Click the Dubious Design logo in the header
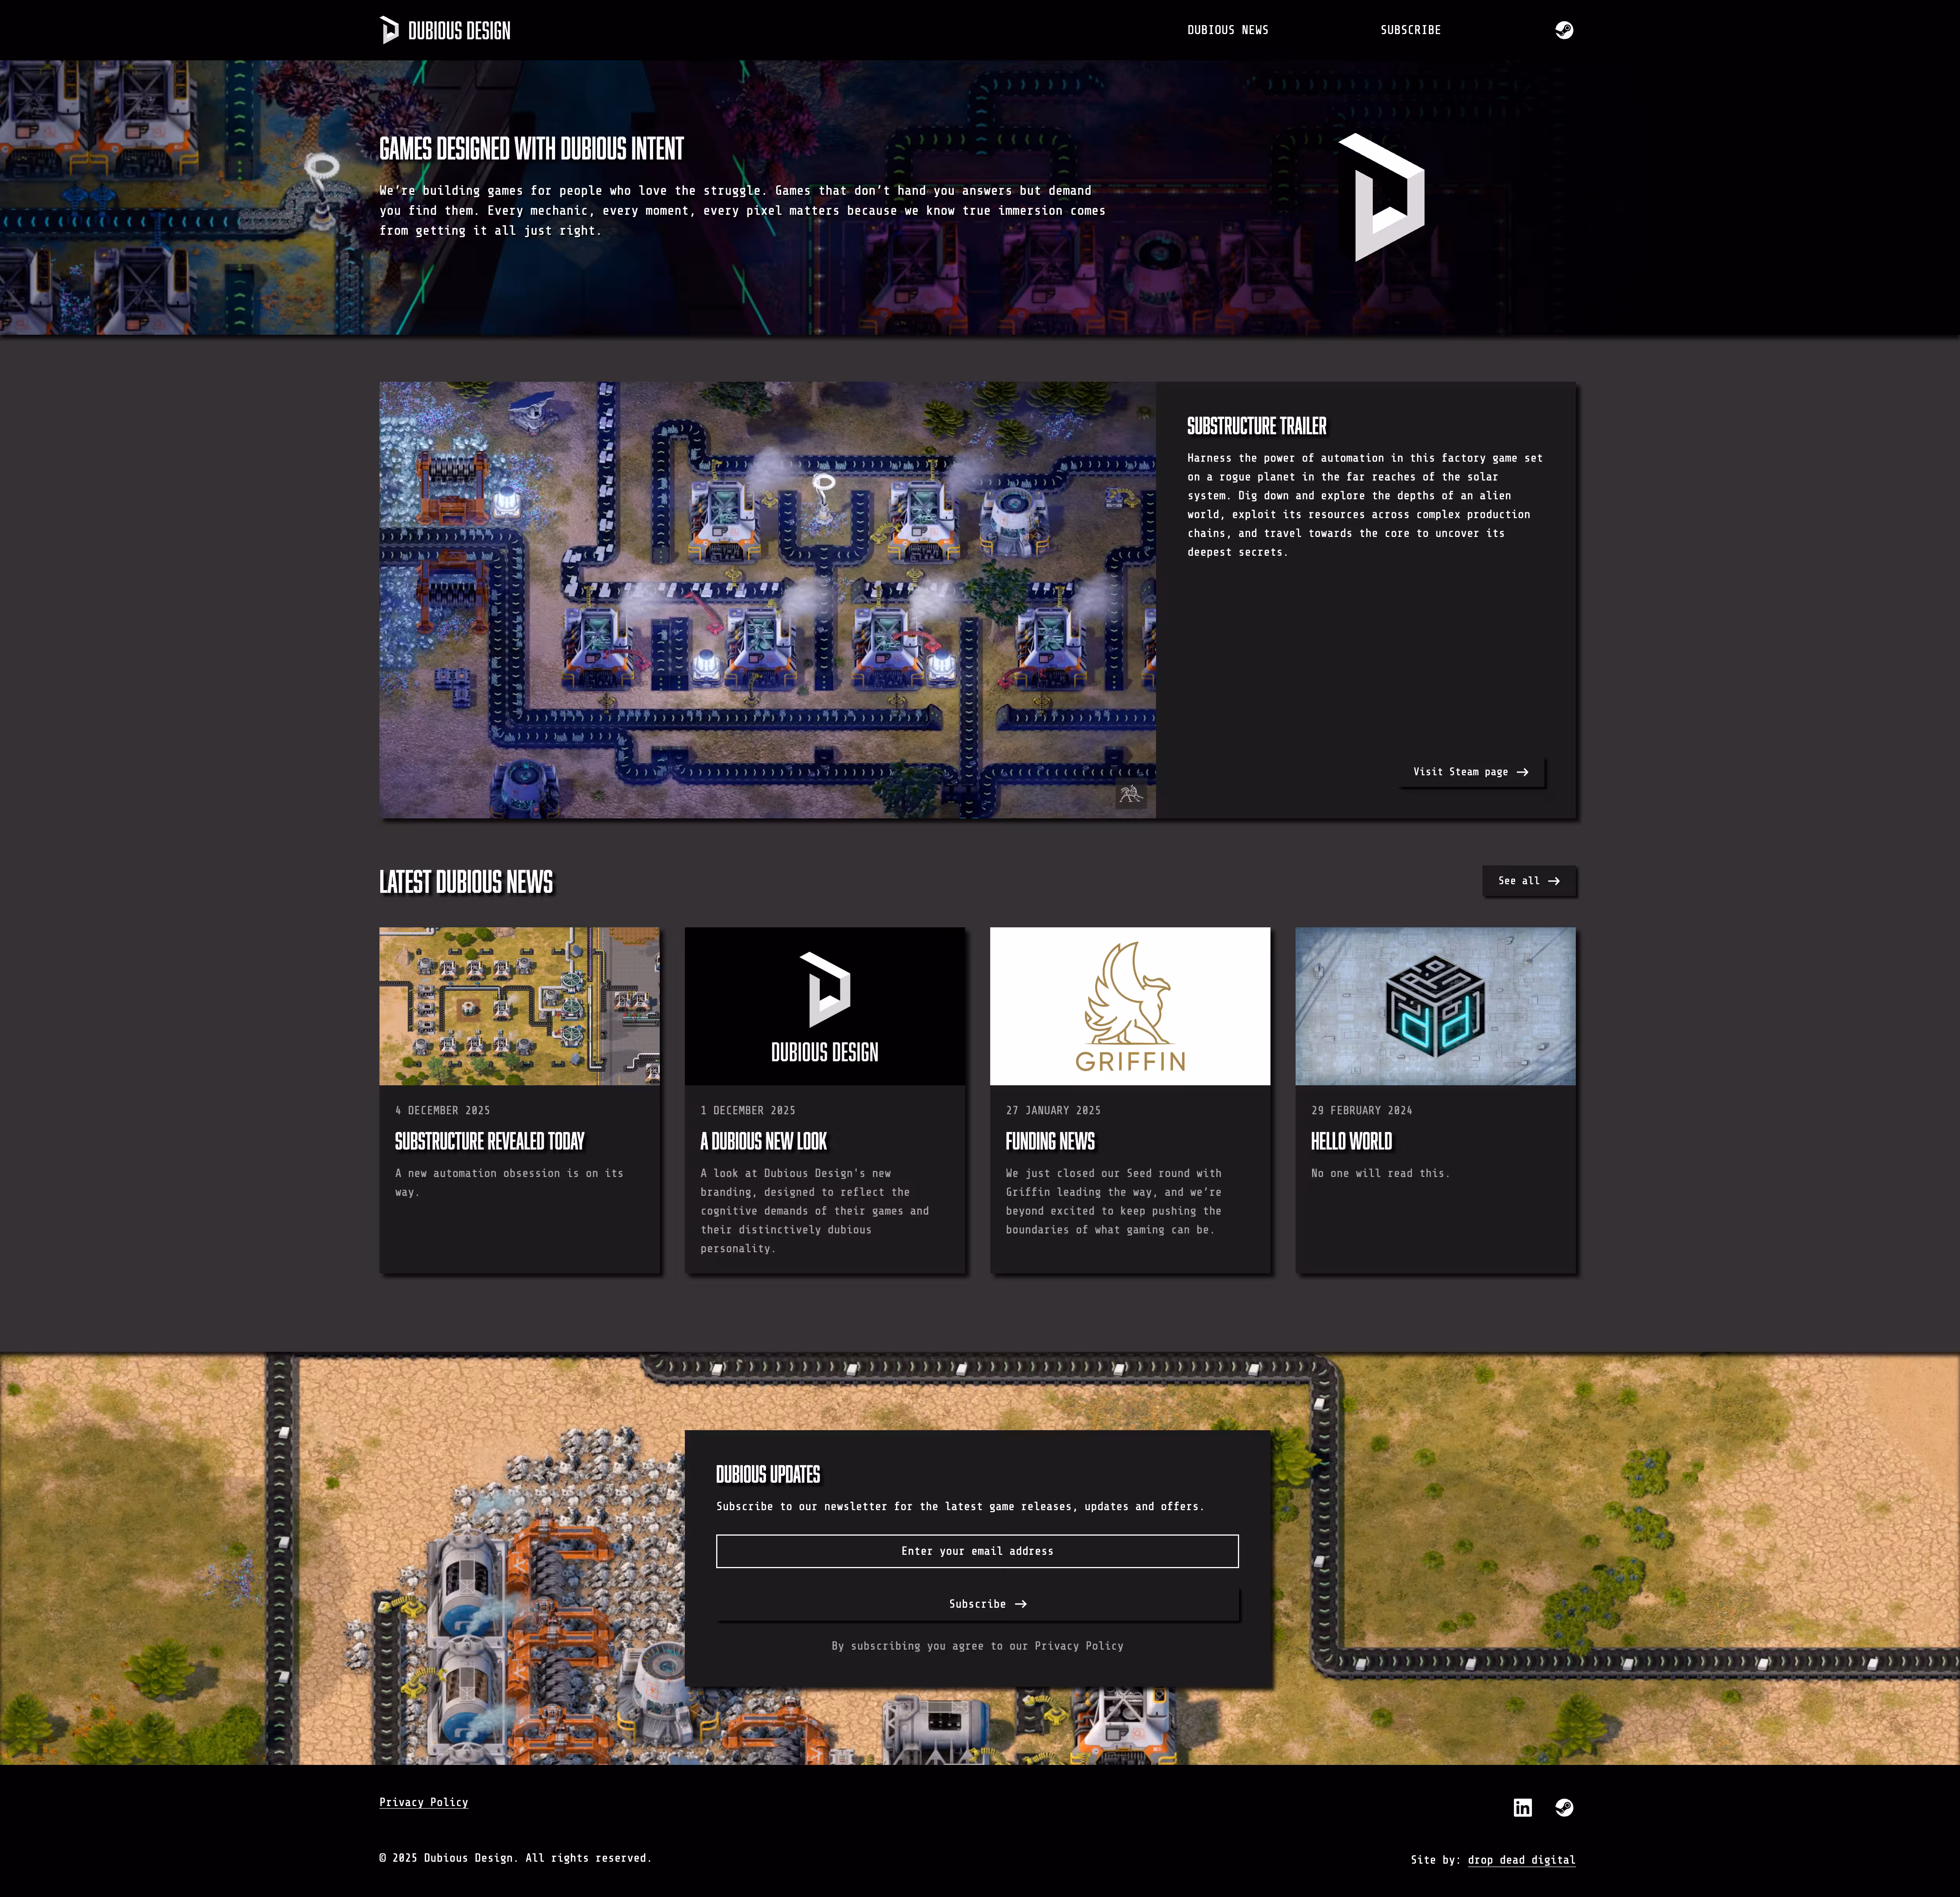 click(x=444, y=30)
